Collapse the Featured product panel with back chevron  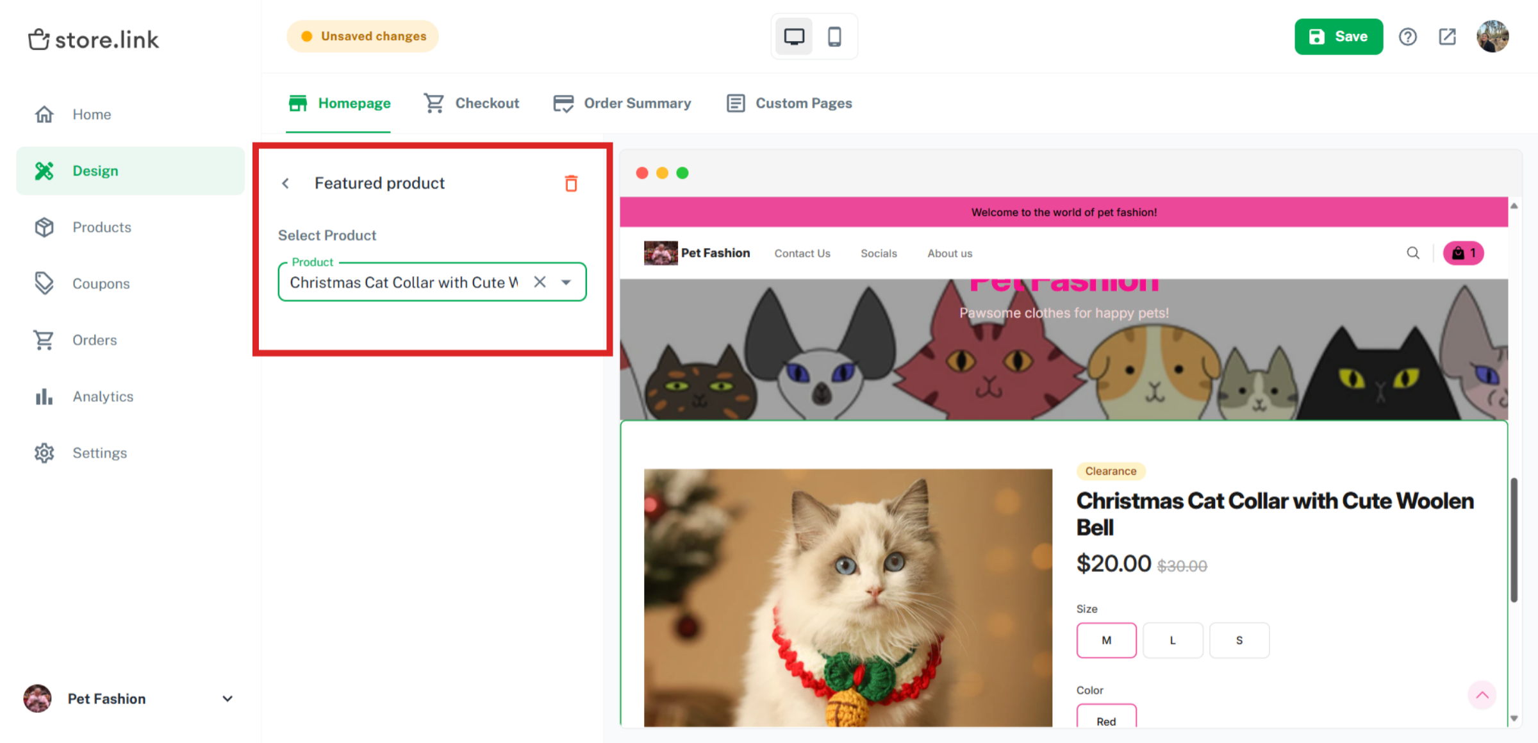pos(286,183)
